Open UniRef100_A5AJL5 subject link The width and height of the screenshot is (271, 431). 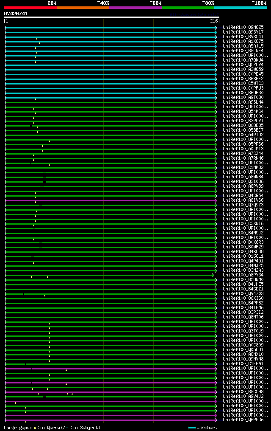pyautogui.click(x=243, y=46)
